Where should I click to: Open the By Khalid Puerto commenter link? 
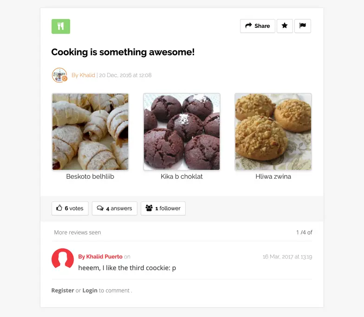pos(100,257)
